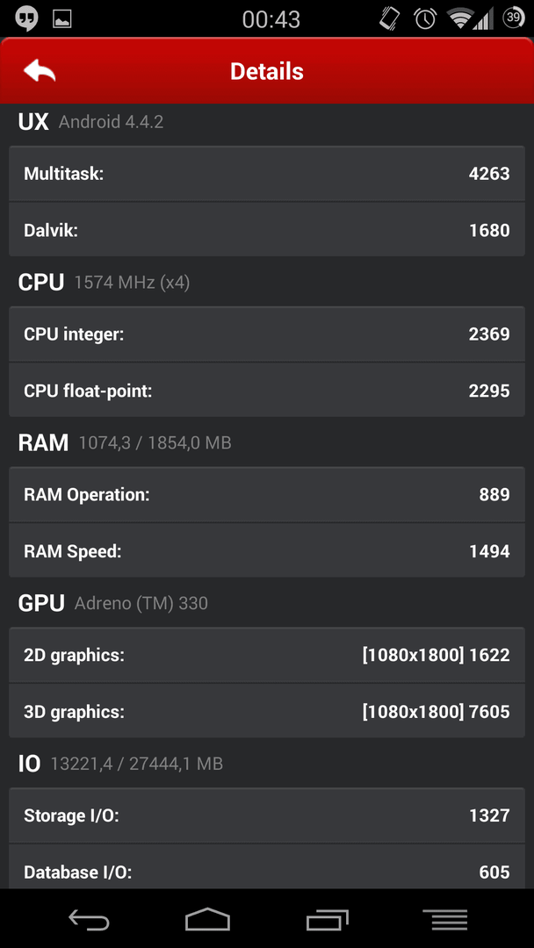The width and height of the screenshot is (534, 948).
Task: Select the 3D graphics row
Action: 267,712
